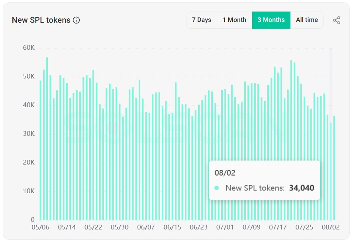The height and width of the screenshot is (243, 353).
Task: Open the share icon at top right
Action: (337, 20)
